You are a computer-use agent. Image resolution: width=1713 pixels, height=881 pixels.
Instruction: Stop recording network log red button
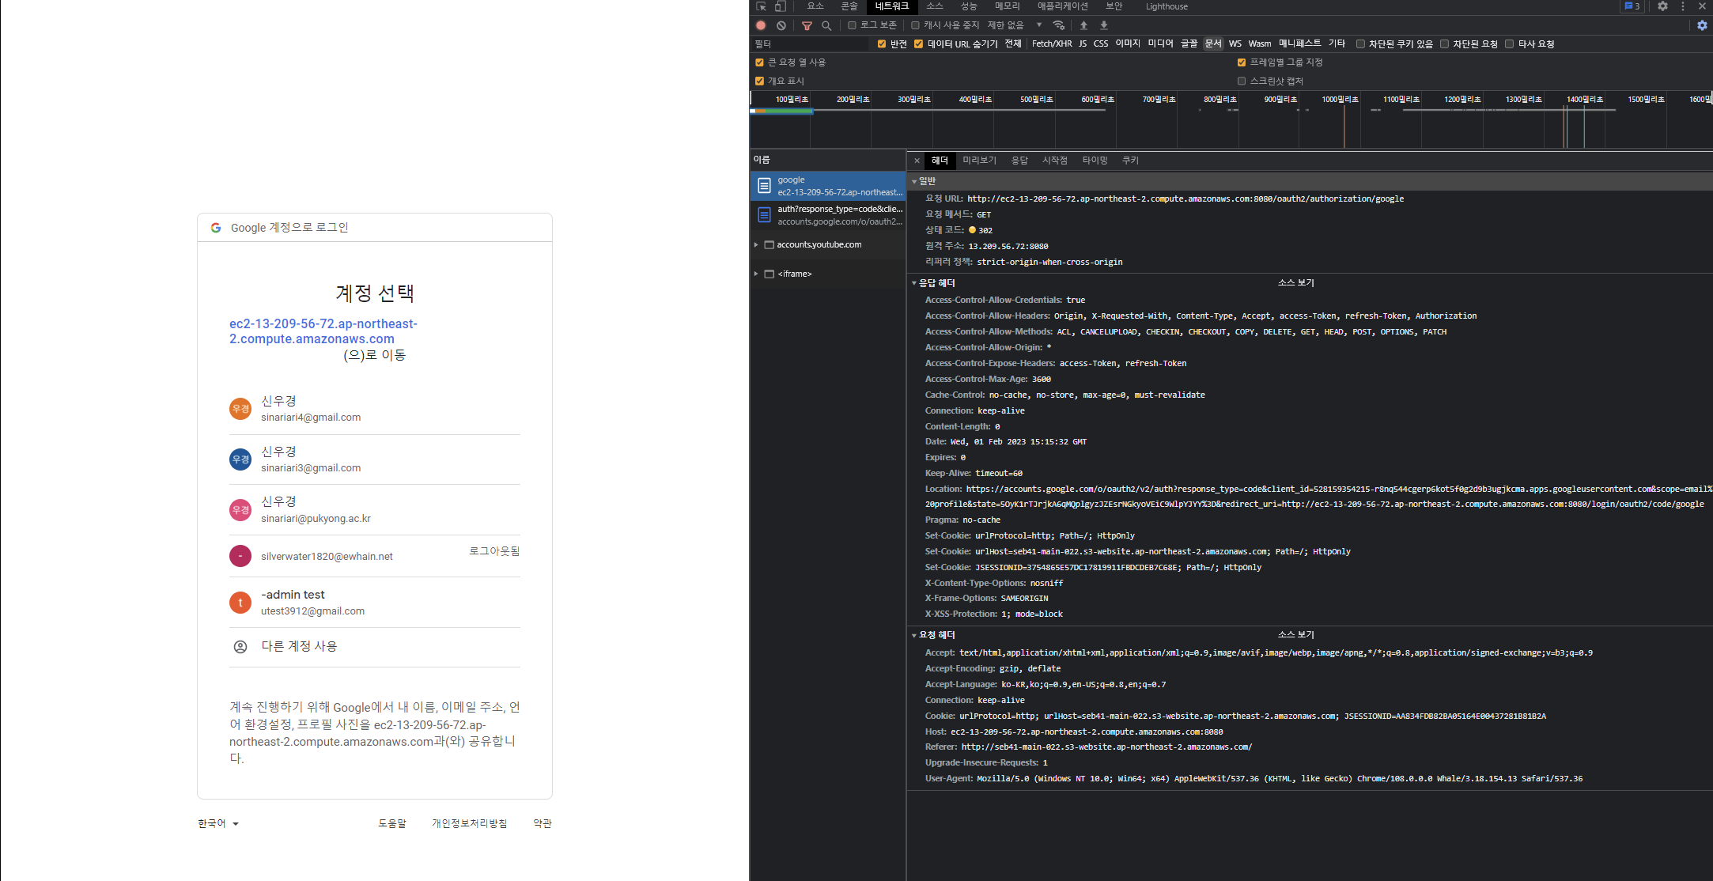coord(761,25)
